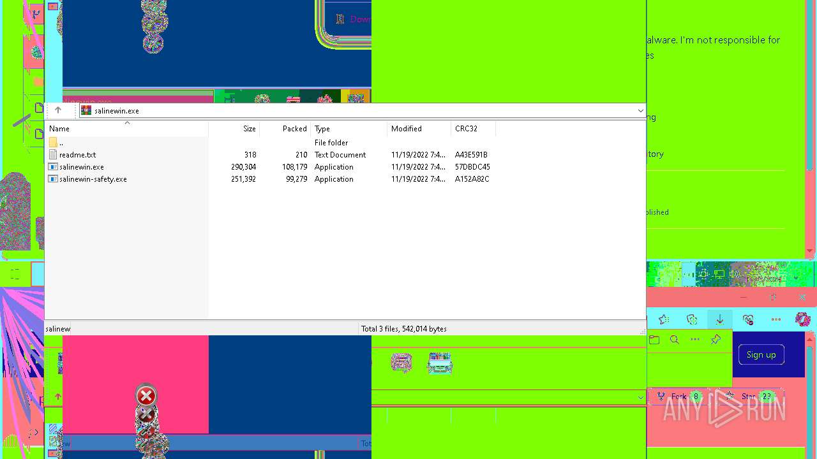The image size is (817, 459).
Task: Open browser performance heart icon
Action: [748, 319]
